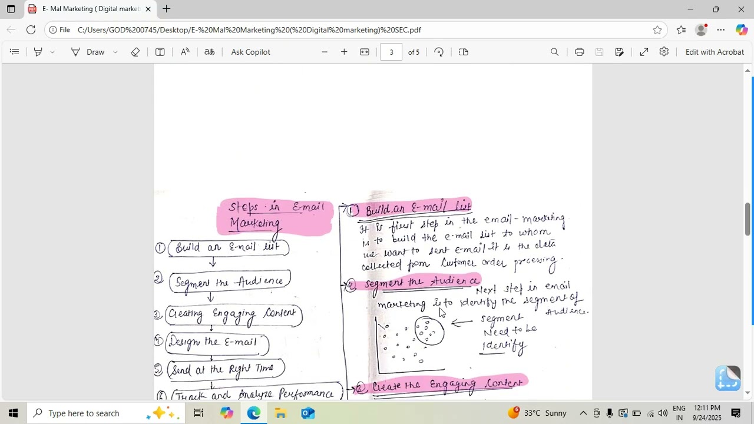Open Find in PDF search
Viewport: 754px width, 424px height.
(554, 52)
